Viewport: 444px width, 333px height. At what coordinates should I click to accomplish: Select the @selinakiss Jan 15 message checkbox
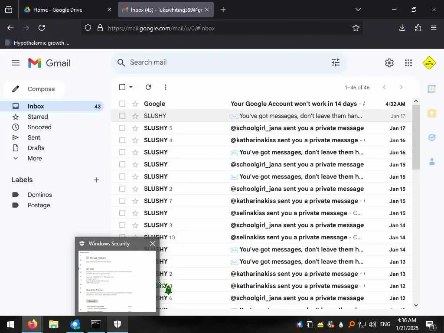[x=122, y=213]
